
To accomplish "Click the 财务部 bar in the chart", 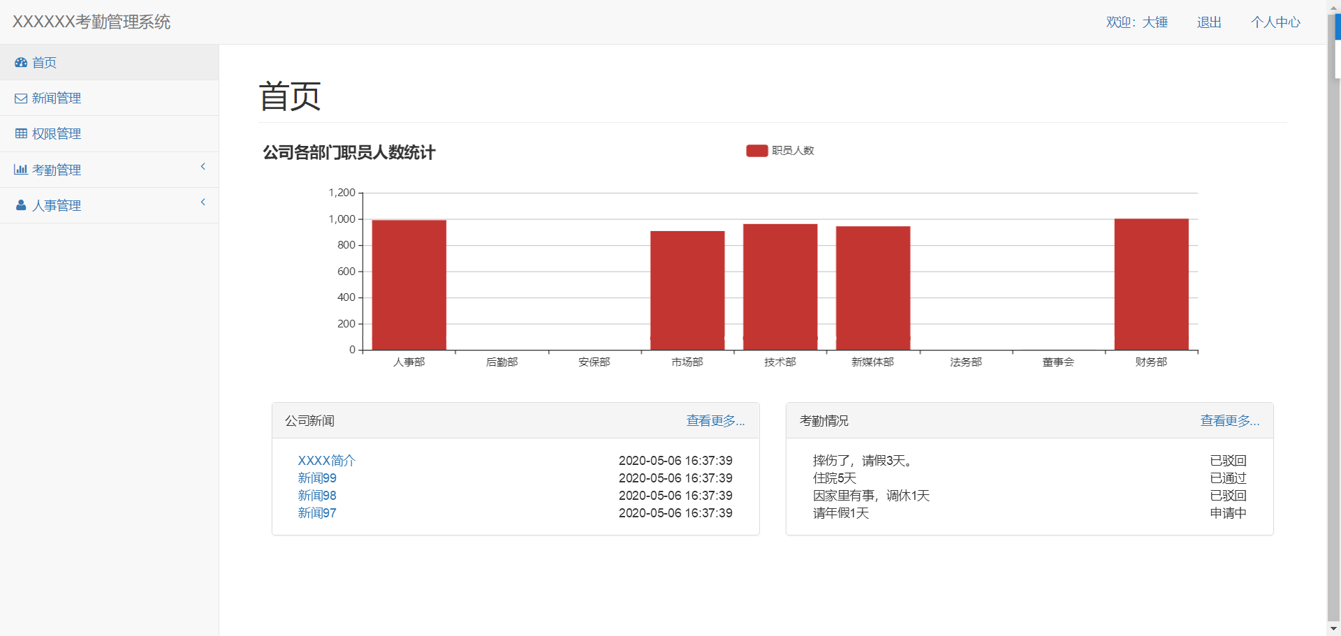I will [1152, 284].
